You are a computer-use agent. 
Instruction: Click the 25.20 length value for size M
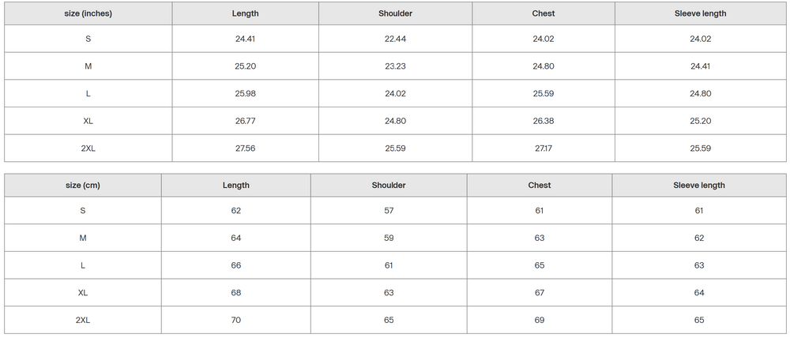245,66
